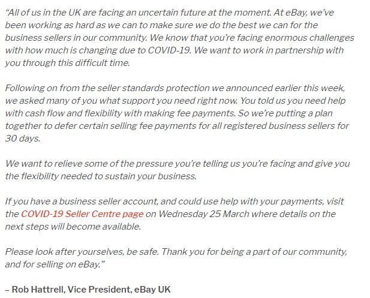Click the text "30 days."
Image resolution: width=370 pixels, height=298 pixels.
coord(23,139)
